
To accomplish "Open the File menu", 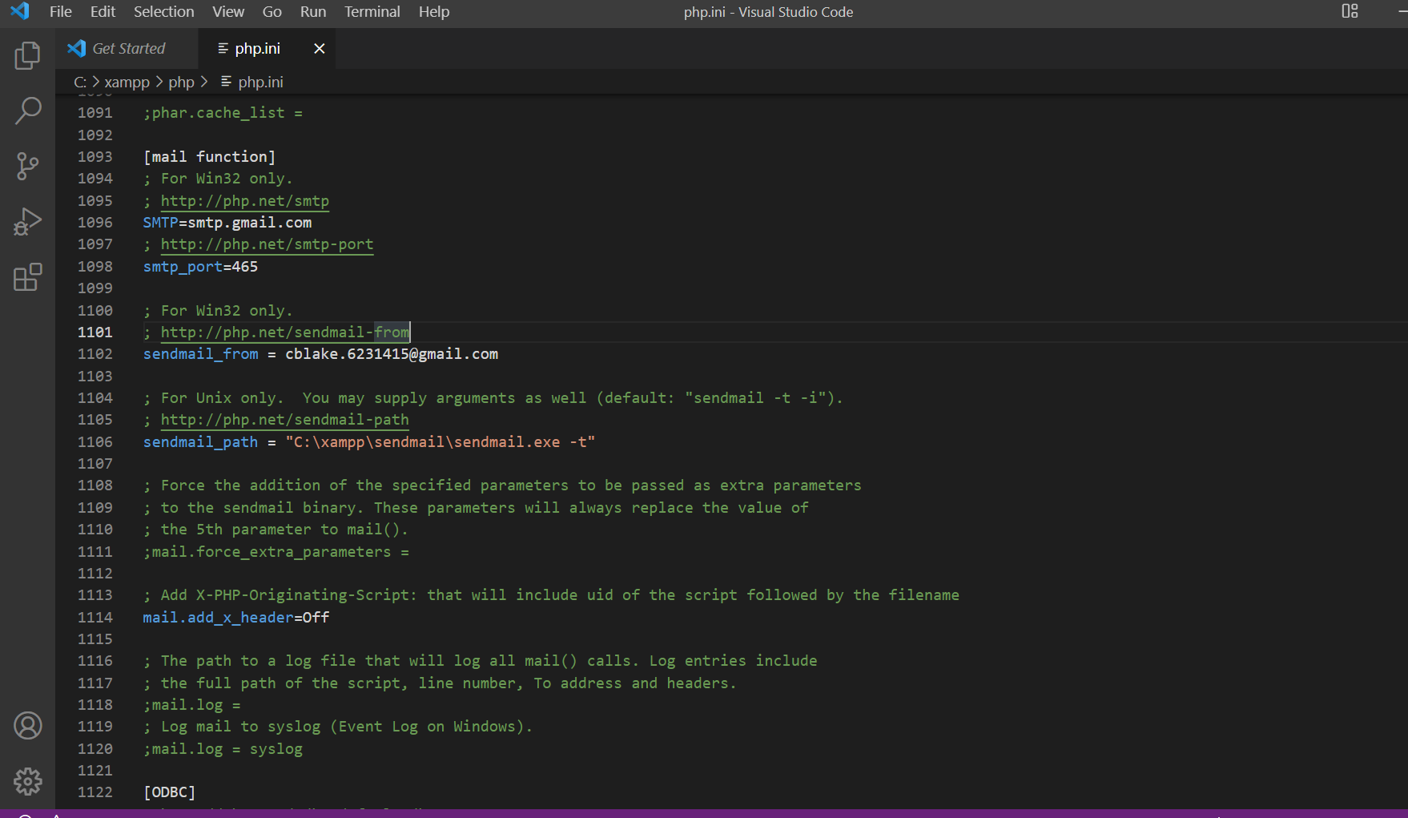I will (60, 12).
